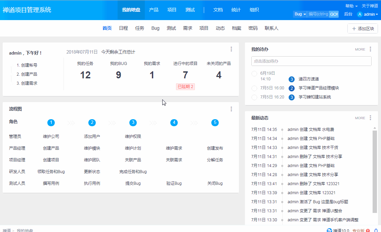Click the 添加区块 button
Viewport: 381px width, 232px height.
coord(363,29)
